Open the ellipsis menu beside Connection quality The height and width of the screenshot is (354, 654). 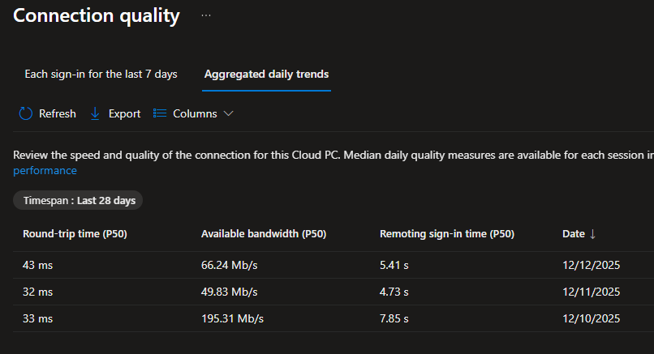tap(206, 15)
